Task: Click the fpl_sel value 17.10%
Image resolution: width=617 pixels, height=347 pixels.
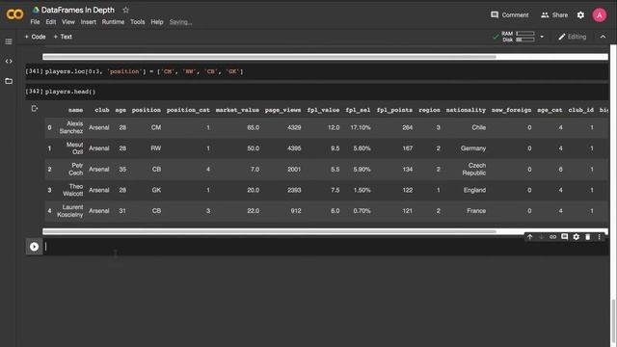Action: click(x=361, y=127)
